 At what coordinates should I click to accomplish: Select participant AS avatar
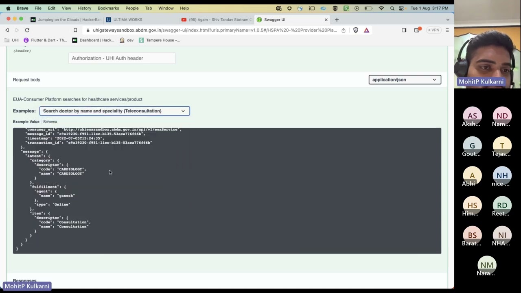472,116
